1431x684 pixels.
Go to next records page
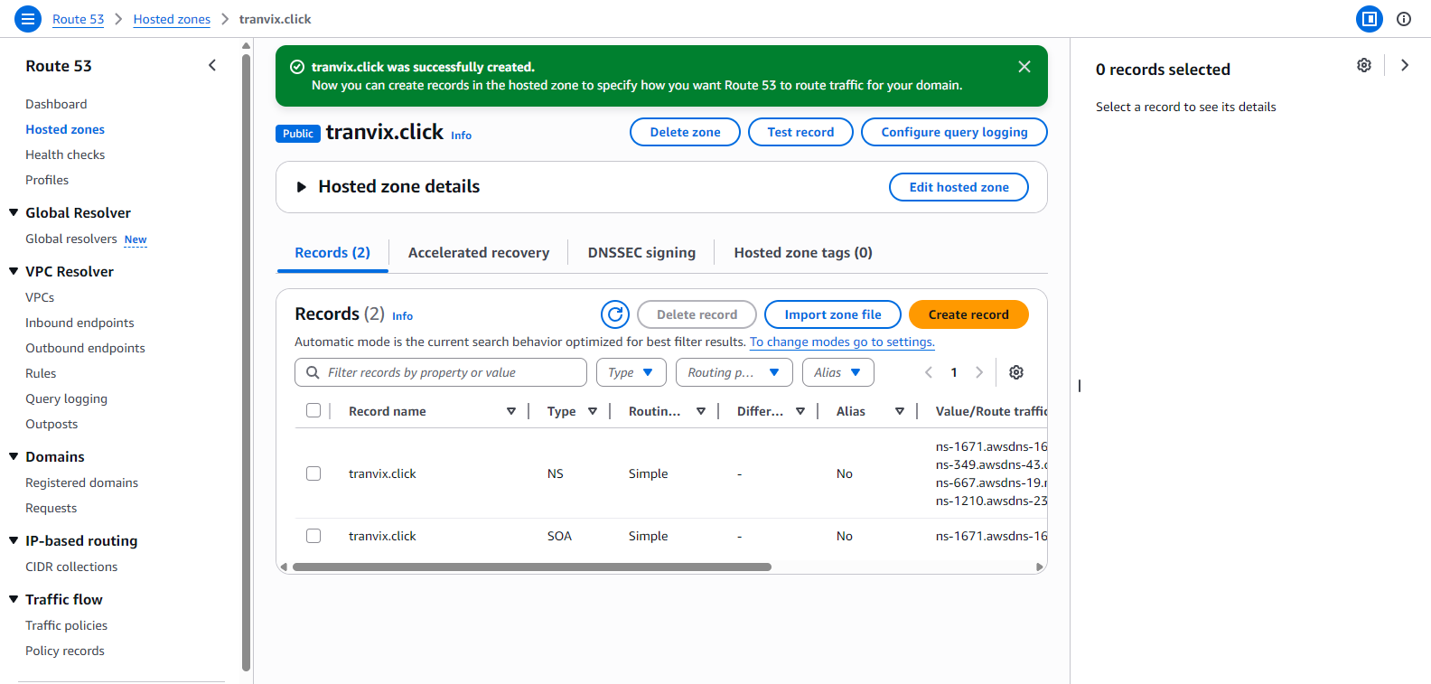tap(979, 372)
